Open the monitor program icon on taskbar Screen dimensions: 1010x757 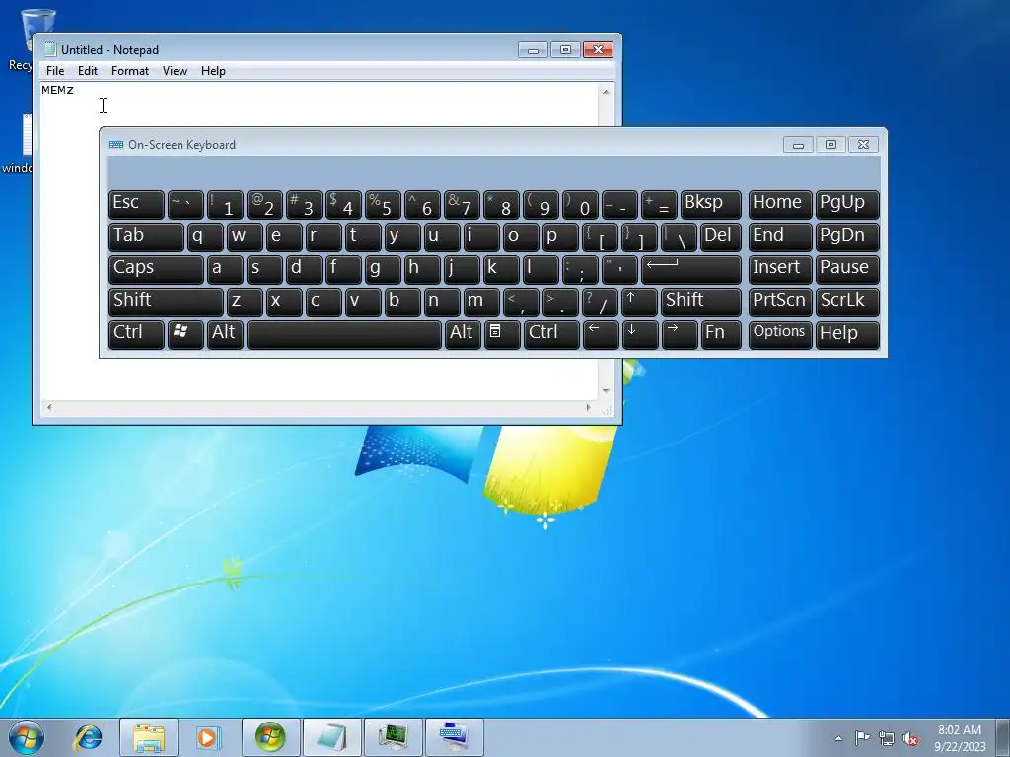pyautogui.click(x=393, y=737)
